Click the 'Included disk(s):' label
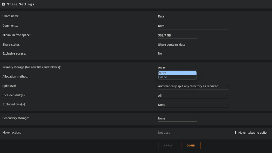 pyautogui.click(x=14, y=95)
